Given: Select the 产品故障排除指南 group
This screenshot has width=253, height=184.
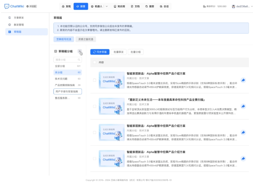Looking at the screenshot, I should coord(68,85).
